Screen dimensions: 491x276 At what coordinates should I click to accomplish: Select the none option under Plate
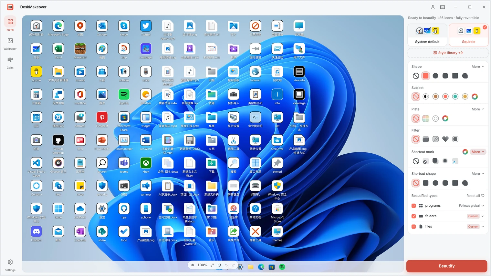pos(416,118)
